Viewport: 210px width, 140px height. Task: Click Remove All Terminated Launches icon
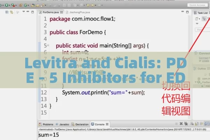(186, 124)
